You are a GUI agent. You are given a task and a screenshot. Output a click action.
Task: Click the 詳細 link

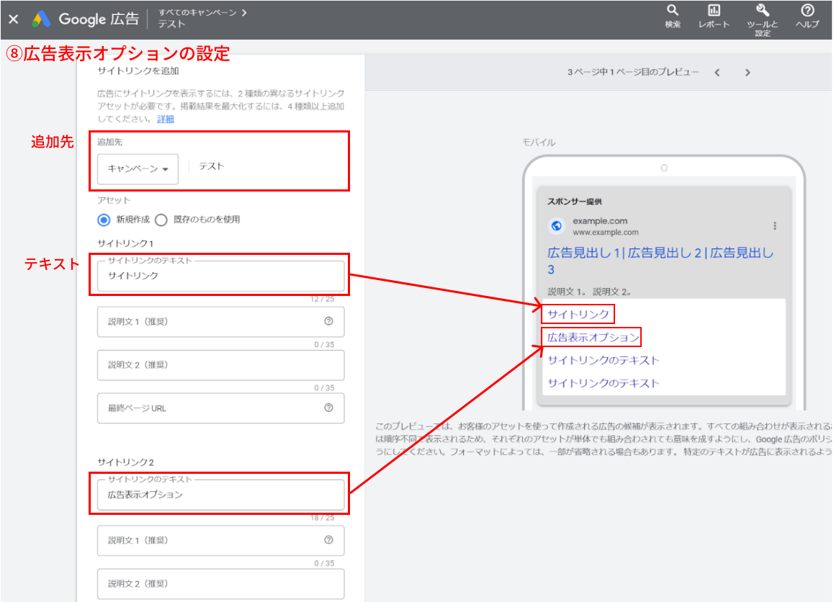point(166,119)
